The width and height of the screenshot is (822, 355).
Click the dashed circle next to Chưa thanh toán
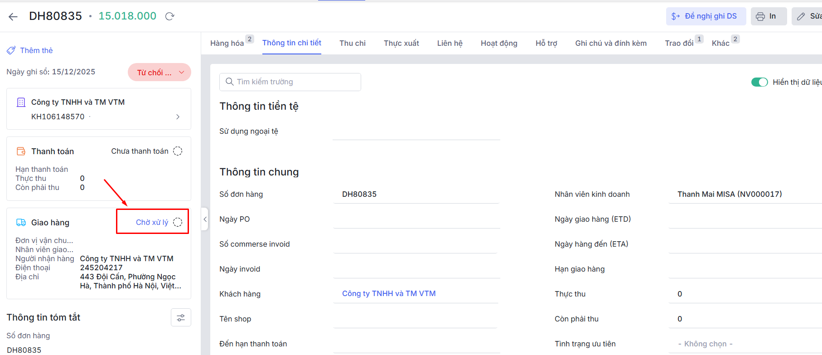[178, 151]
